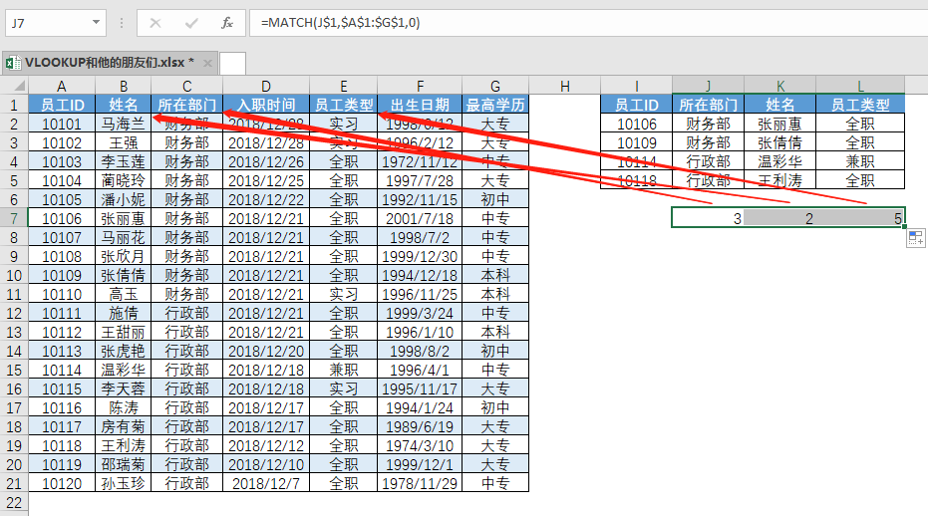The height and width of the screenshot is (516, 928).
Task: Select row header 12
Action: (x=14, y=314)
